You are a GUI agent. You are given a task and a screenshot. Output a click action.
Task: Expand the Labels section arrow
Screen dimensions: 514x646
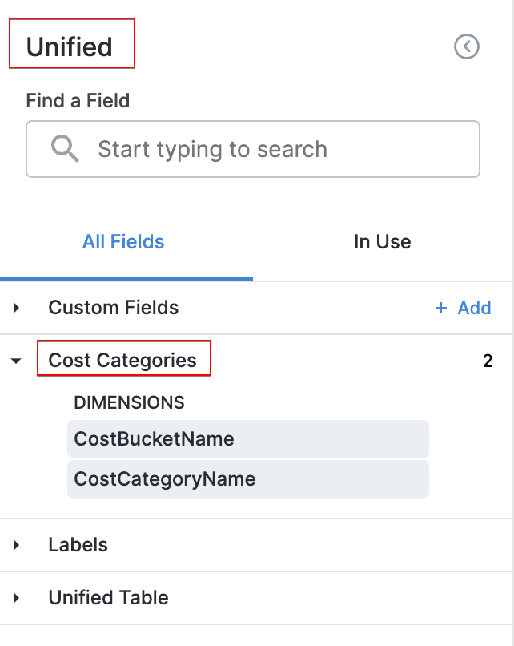[16, 545]
